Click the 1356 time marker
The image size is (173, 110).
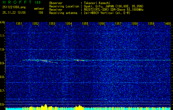101,24
